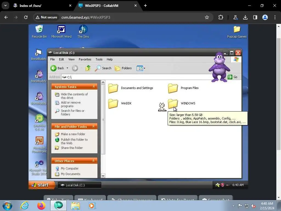This screenshot has width=281, height=211.
Task: Open the Favorites menu
Action: click(x=85, y=59)
